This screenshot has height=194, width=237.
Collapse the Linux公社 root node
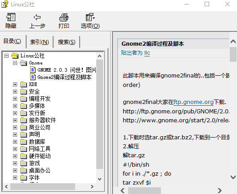tap(6, 56)
